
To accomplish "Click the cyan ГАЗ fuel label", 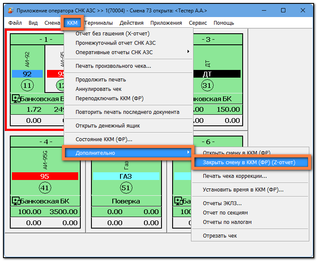I will point(126,177).
